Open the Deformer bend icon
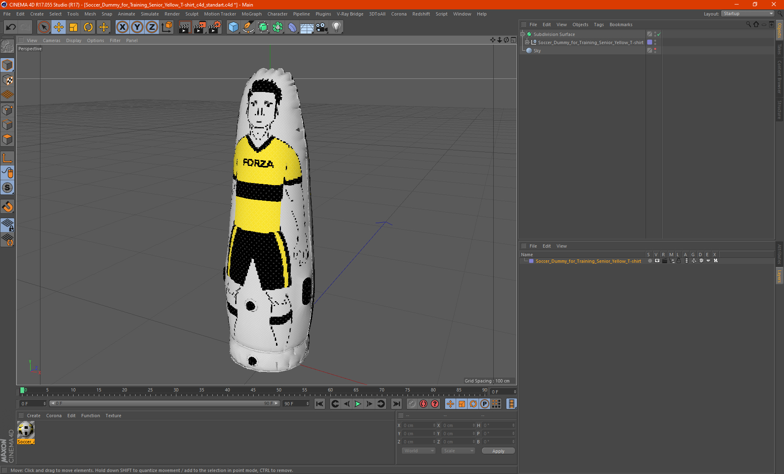Image resolution: width=784 pixels, height=474 pixels. pos(292,27)
